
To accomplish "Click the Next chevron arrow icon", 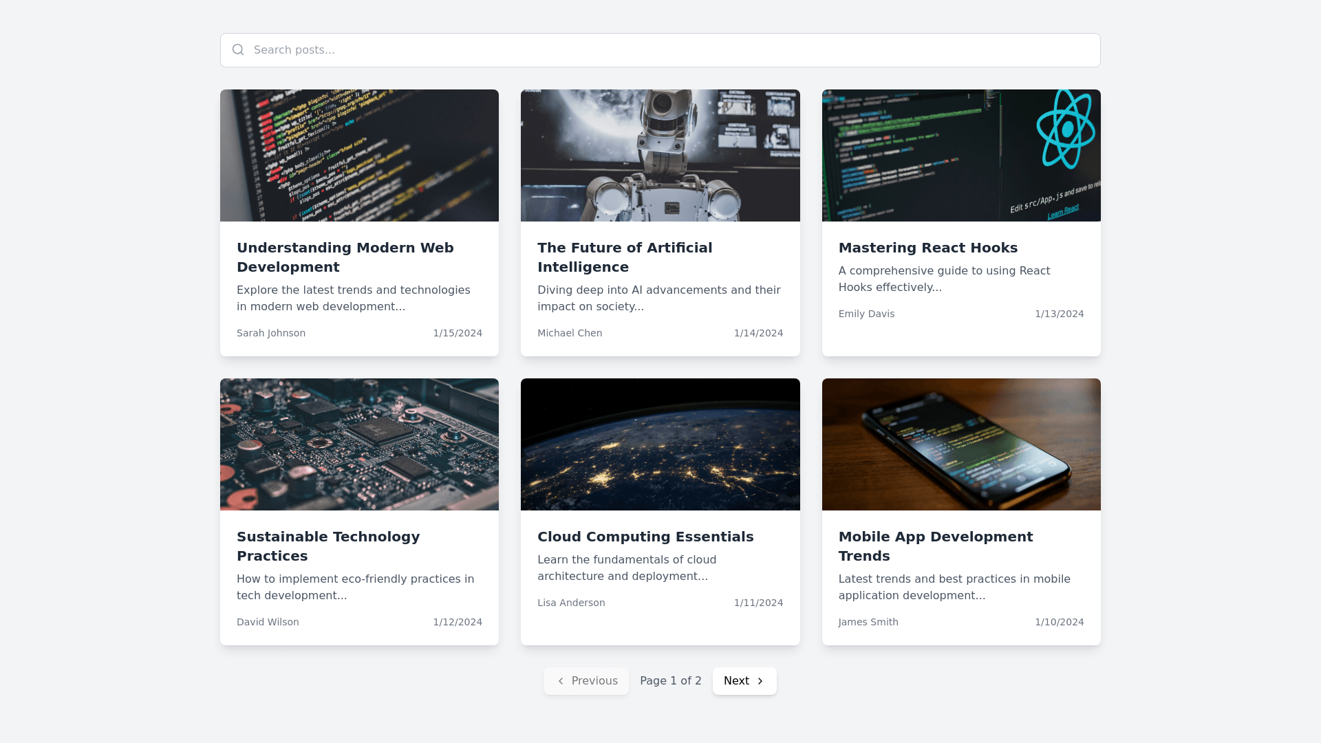I will (x=760, y=681).
